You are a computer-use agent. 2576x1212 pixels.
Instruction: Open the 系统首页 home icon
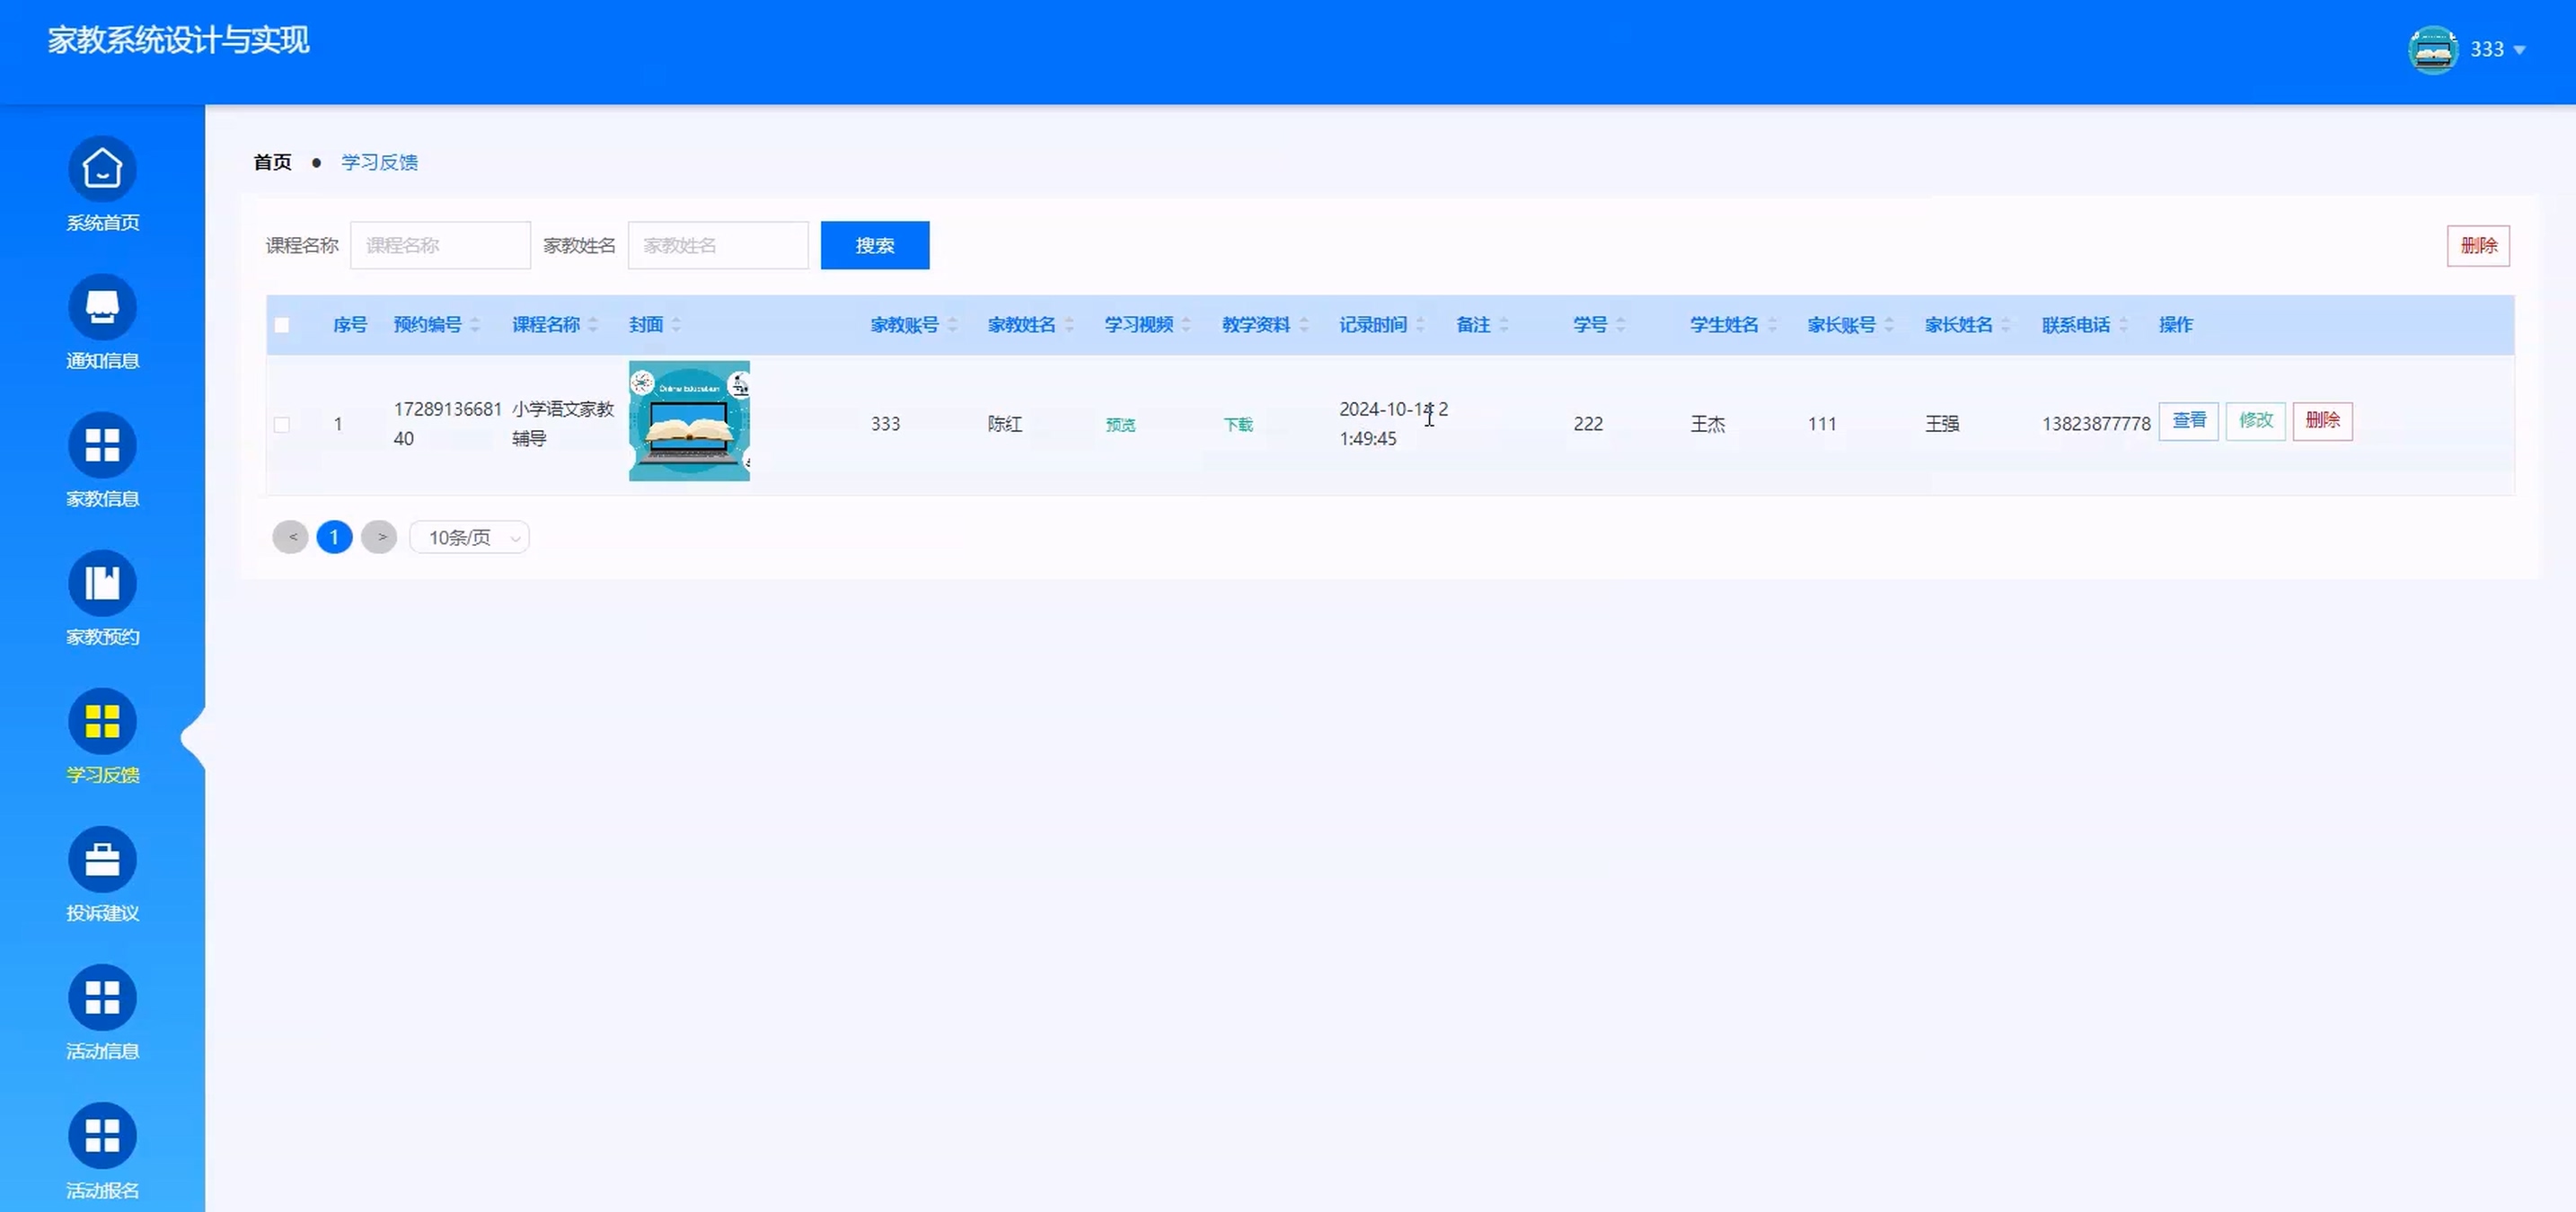click(x=102, y=169)
